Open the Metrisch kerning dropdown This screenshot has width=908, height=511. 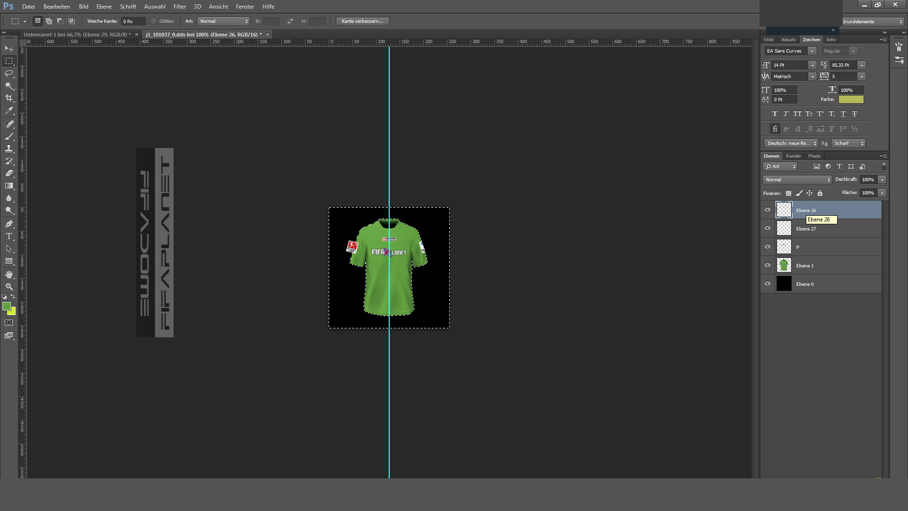point(812,77)
